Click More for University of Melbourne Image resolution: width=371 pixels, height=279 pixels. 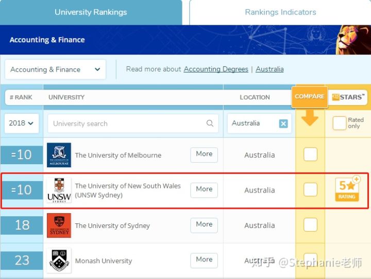click(x=204, y=155)
